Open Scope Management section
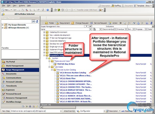 pos(20,70)
